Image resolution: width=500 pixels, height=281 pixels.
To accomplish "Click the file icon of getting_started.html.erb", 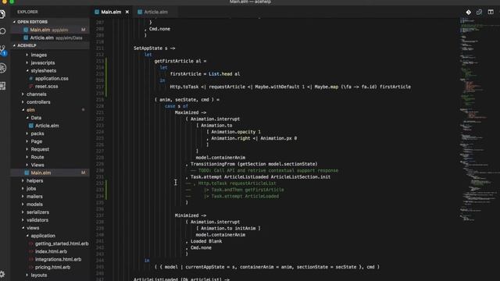I will coord(31,244).
